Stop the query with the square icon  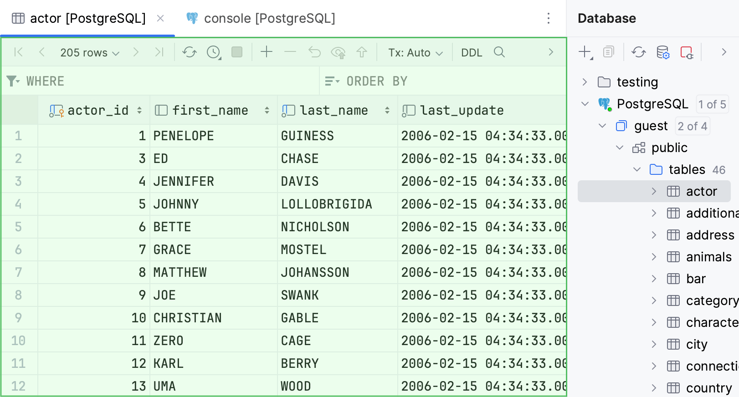[236, 52]
